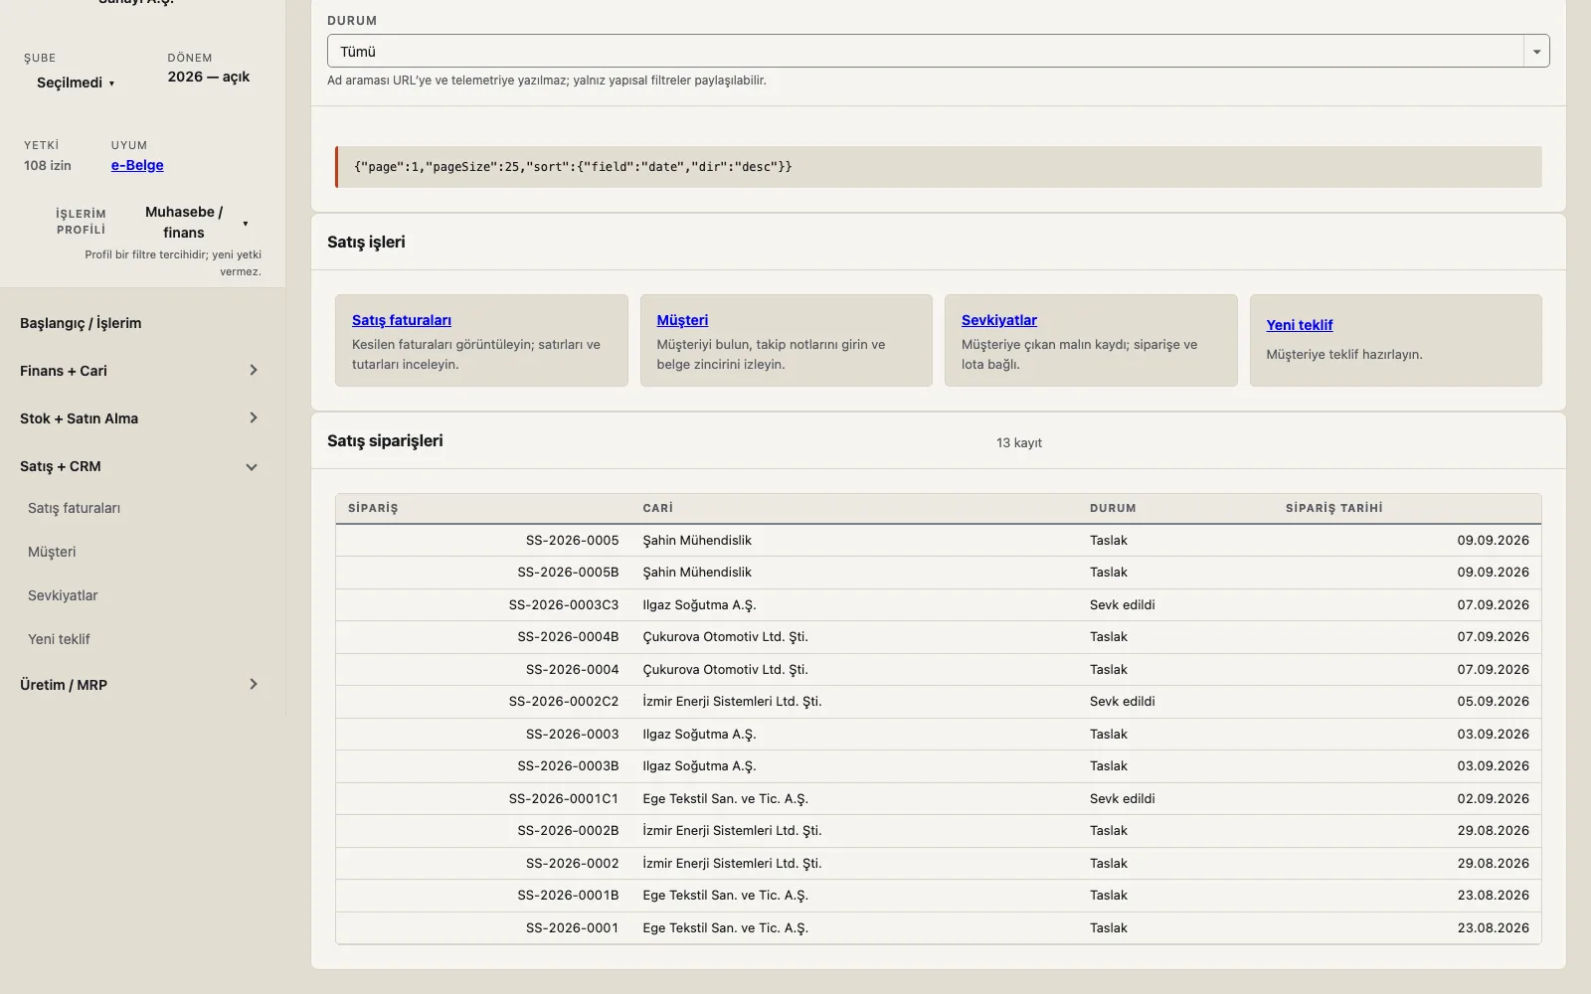This screenshot has height=994, width=1591.
Task: Click the 2026 — açık period value
Action: click(x=209, y=77)
